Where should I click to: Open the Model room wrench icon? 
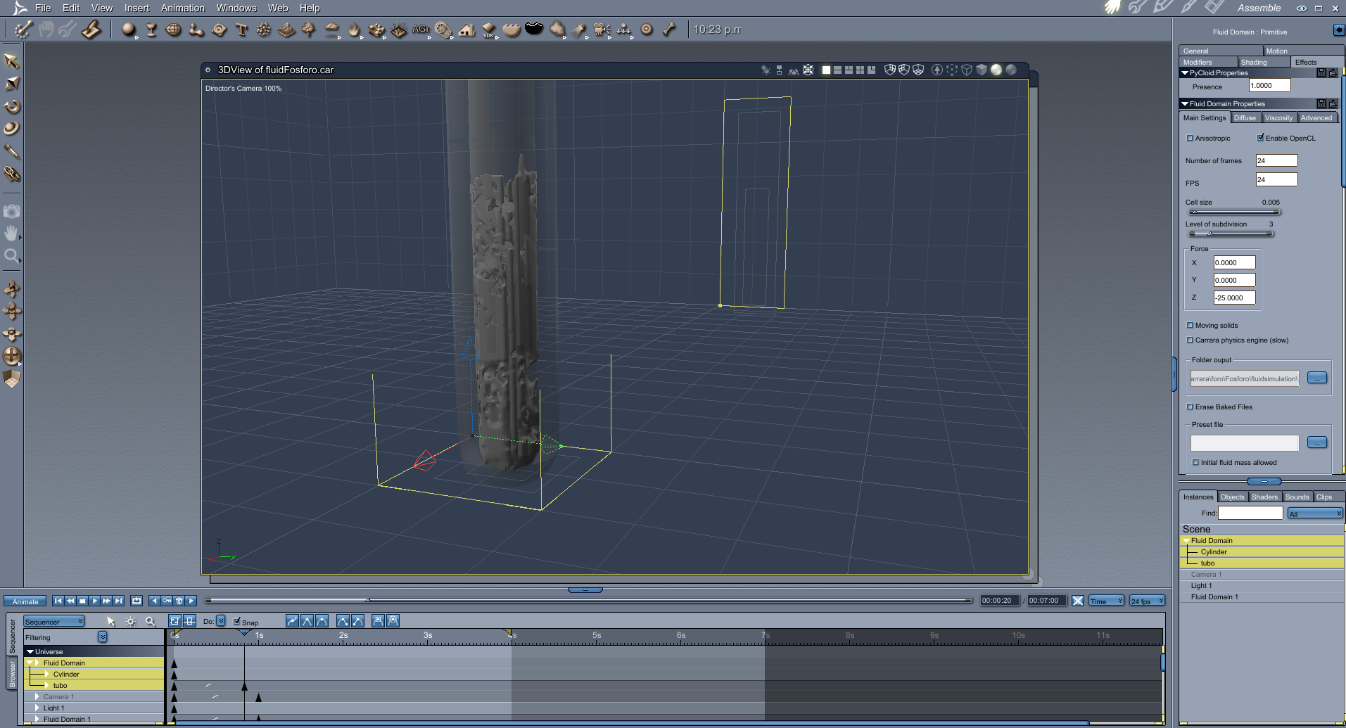1137,8
